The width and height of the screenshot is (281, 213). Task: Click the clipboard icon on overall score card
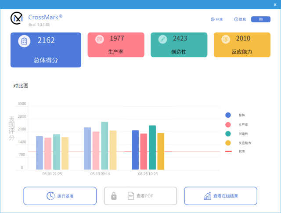24,41
